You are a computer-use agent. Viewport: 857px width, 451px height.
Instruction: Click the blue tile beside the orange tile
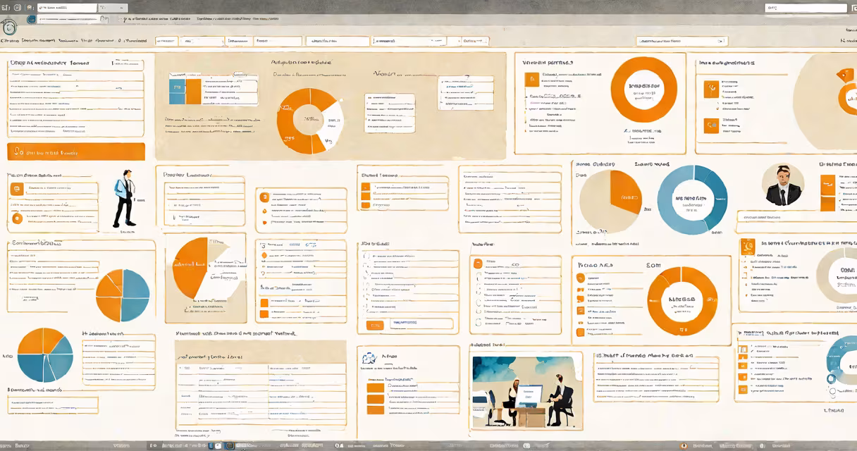pyautogui.click(x=177, y=92)
